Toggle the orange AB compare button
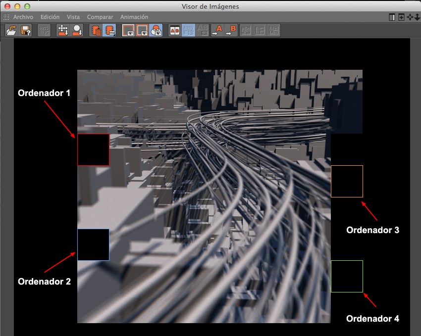The image size is (421, 336). [175, 31]
